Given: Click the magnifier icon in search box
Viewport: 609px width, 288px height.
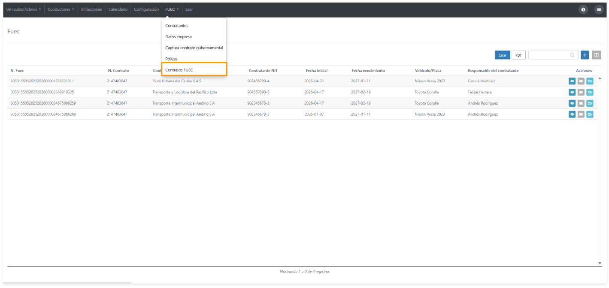Looking at the screenshot, I should [x=572, y=55].
